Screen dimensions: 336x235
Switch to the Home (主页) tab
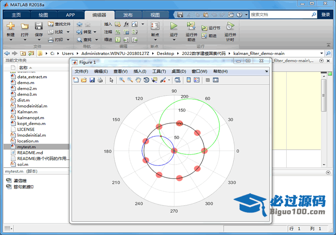(x=16, y=15)
